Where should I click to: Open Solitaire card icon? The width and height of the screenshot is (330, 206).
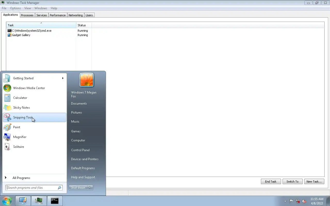[x=7, y=147]
